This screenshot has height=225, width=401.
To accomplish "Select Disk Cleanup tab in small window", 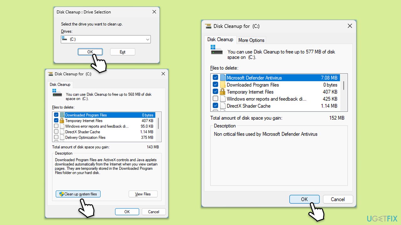I will click(60, 84).
